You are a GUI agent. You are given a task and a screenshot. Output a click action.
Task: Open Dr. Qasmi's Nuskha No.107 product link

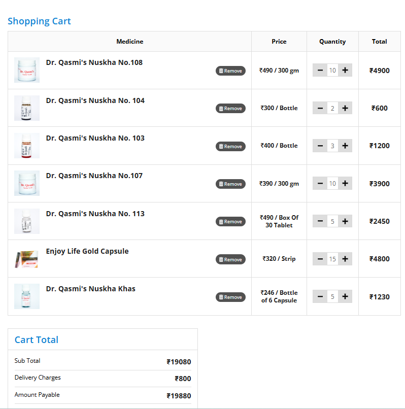coord(94,176)
